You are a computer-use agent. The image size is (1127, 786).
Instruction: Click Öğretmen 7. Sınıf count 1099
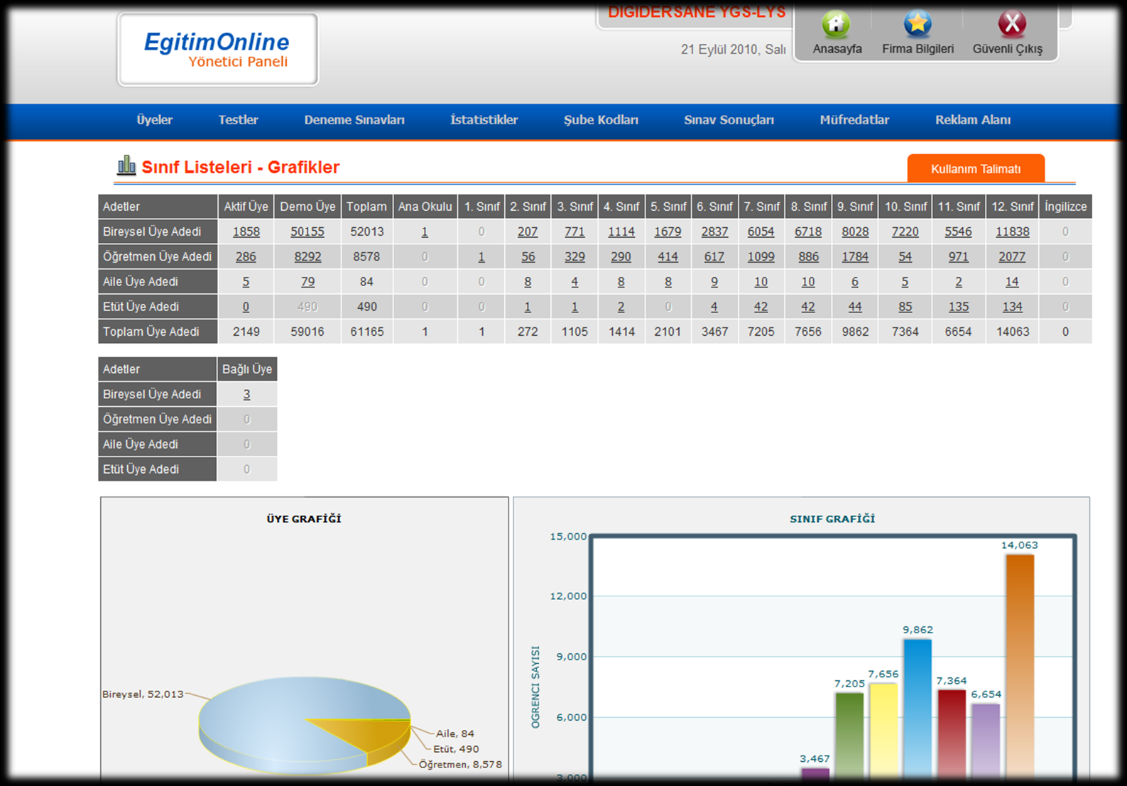(x=761, y=256)
